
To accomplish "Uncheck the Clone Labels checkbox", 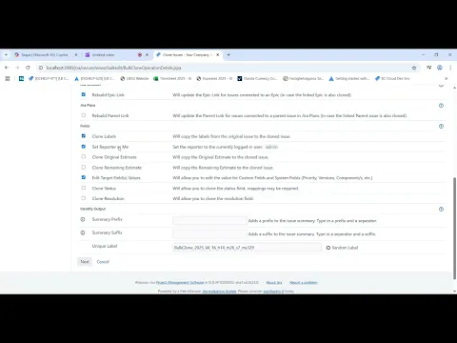I will click(x=84, y=136).
